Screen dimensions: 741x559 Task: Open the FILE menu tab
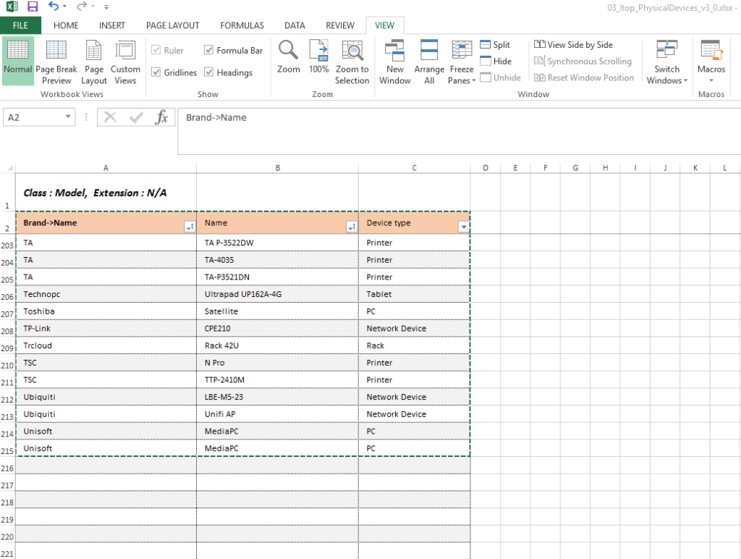(20, 25)
